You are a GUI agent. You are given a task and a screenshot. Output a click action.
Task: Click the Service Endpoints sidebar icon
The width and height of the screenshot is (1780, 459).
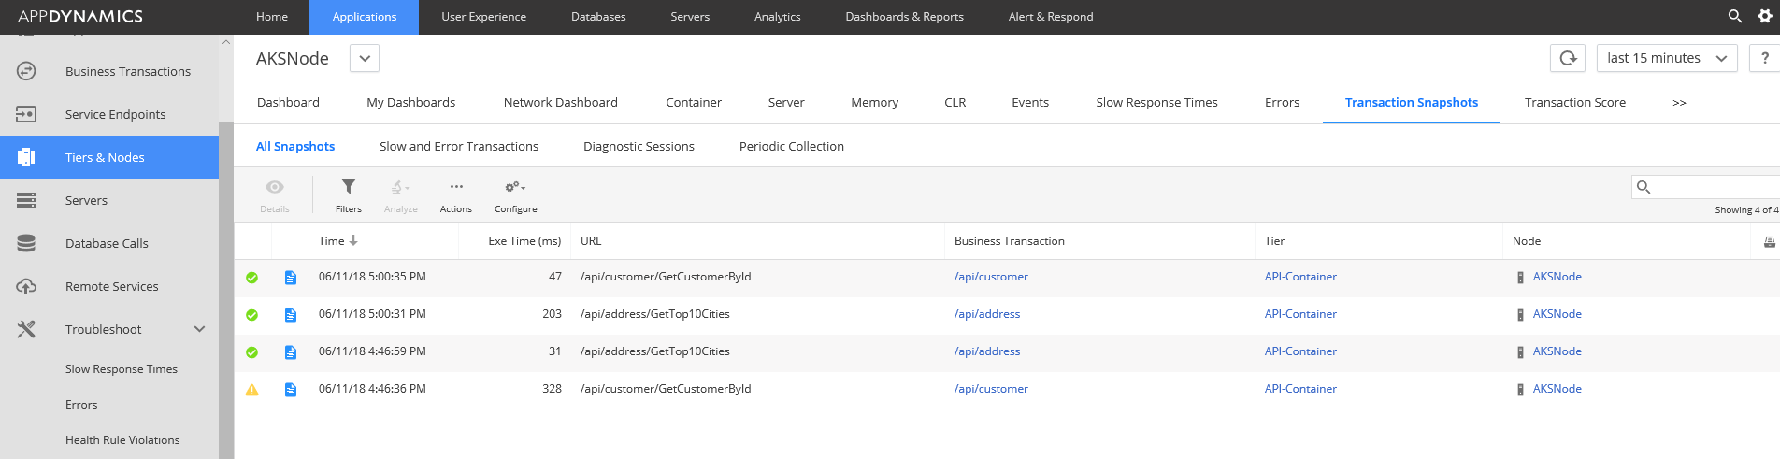pos(26,114)
